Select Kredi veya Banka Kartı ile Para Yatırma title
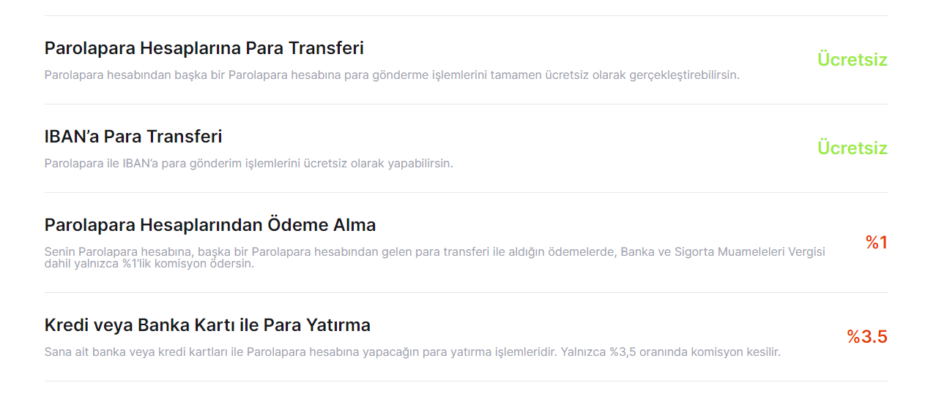This screenshot has width=936, height=399. click(207, 325)
